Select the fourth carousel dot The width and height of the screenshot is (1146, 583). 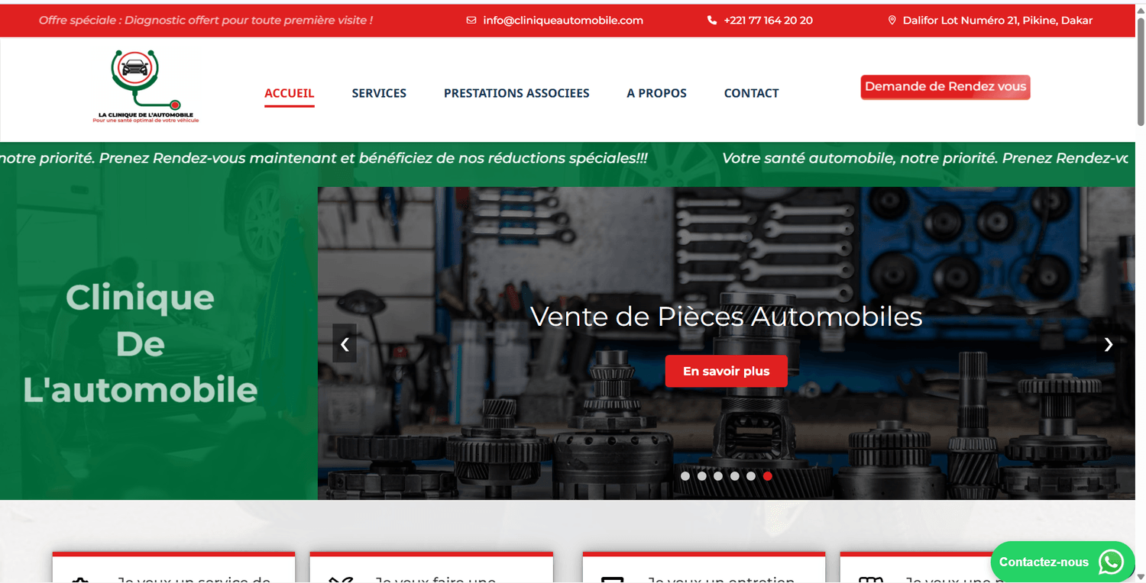734,476
